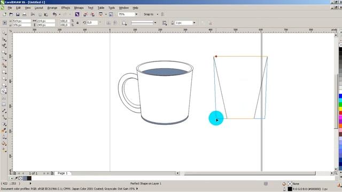This screenshot has height=192, width=342.
Task: Click the Open file folder icon
Action: tap(11, 14)
